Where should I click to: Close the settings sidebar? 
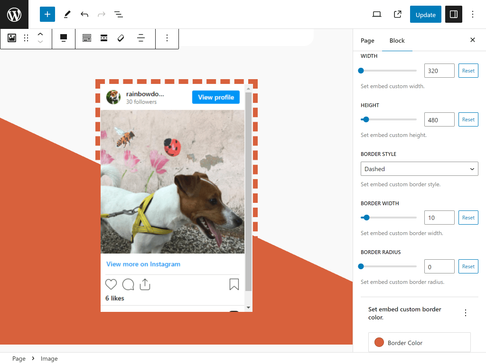(472, 40)
